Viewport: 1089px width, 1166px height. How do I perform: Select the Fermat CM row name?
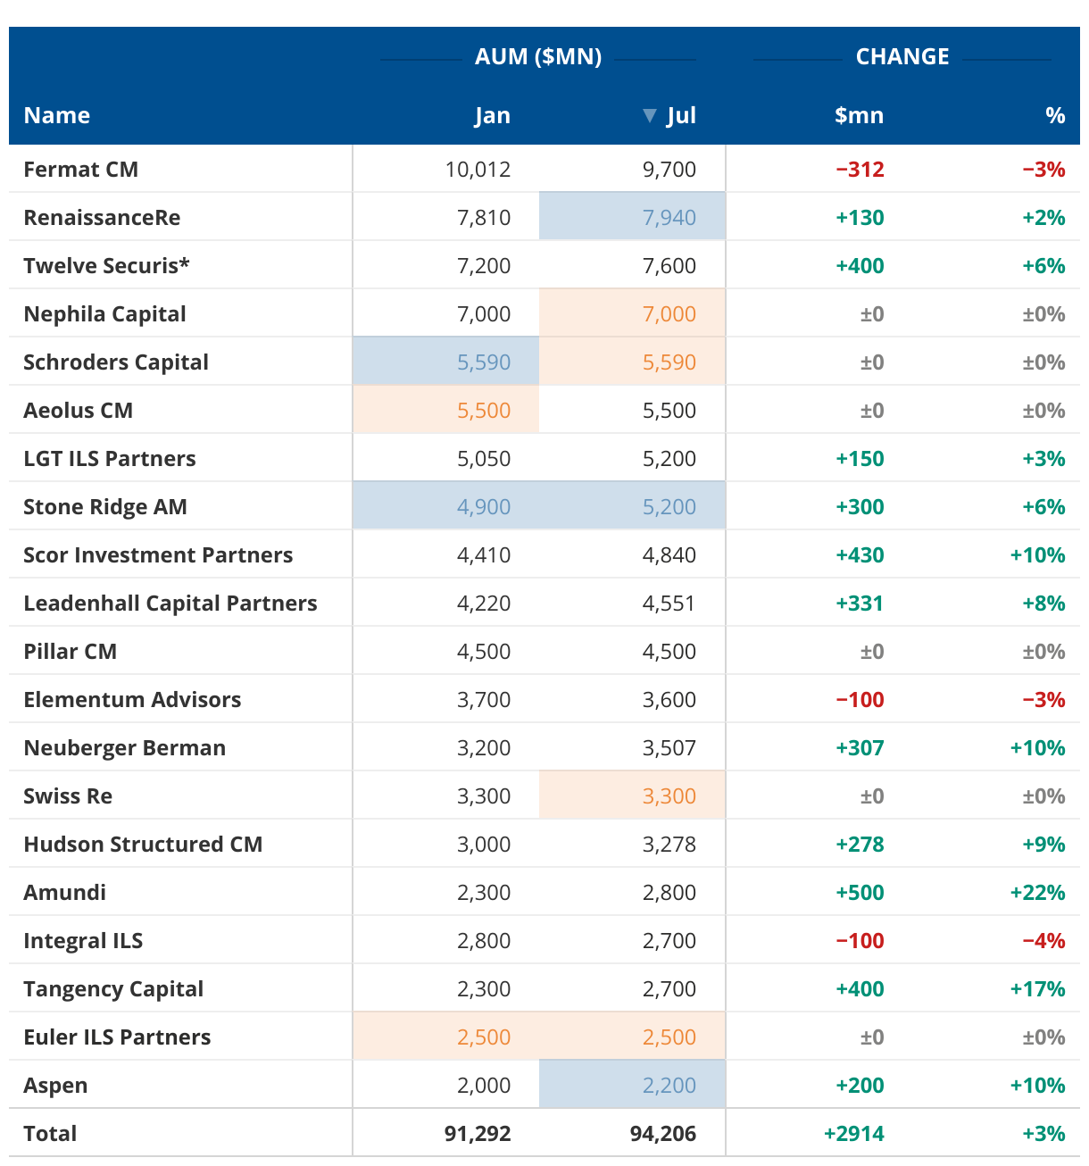81,170
